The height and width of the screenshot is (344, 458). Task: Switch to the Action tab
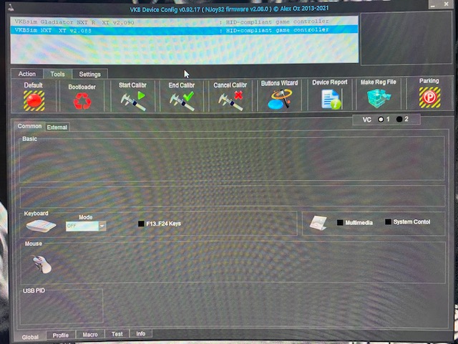(x=27, y=74)
